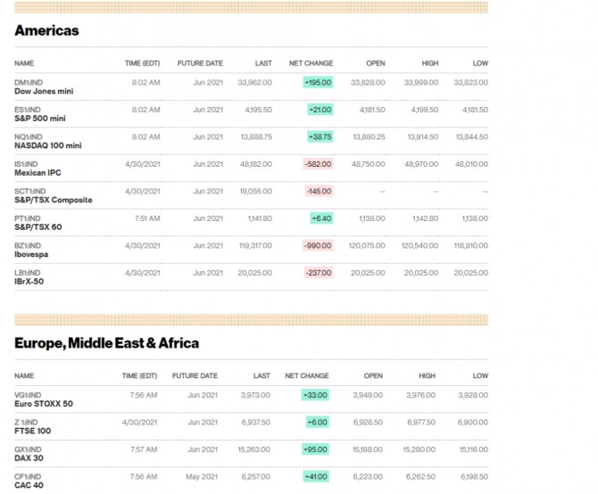
Task: Click the DM1:IND ticker symbol
Action: pyautogui.click(x=29, y=82)
